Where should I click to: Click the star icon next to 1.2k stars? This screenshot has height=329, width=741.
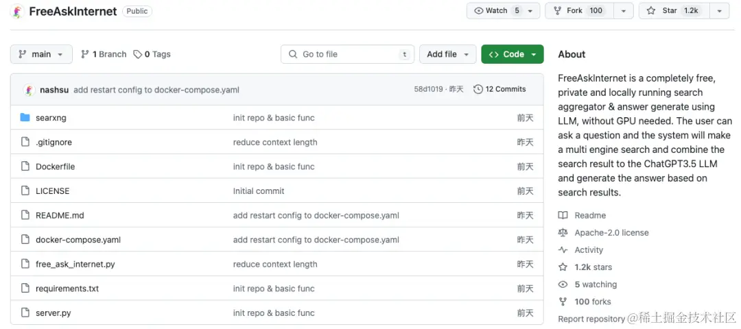click(x=563, y=267)
